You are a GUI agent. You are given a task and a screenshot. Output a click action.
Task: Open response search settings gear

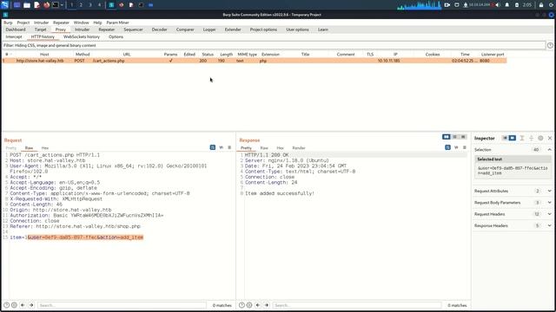(x=249, y=305)
